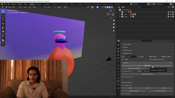Click the Host name field containing chuck

pos(131,57)
